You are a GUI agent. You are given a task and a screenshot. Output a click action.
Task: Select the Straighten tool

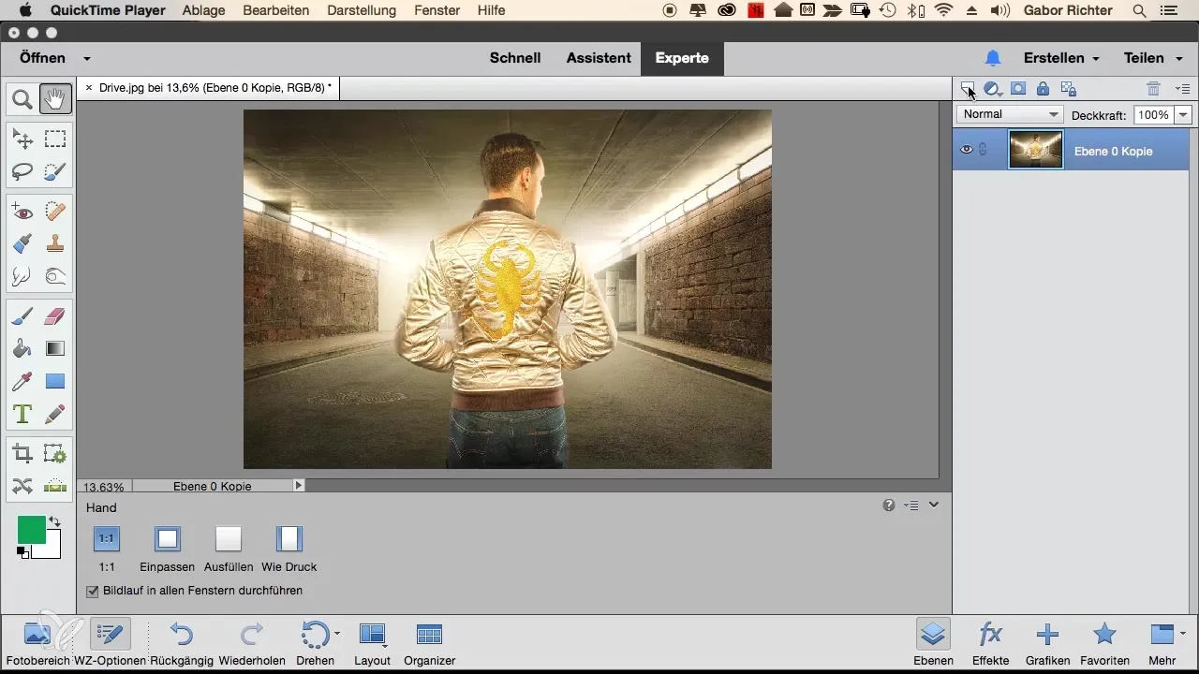(x=55, y=486)
